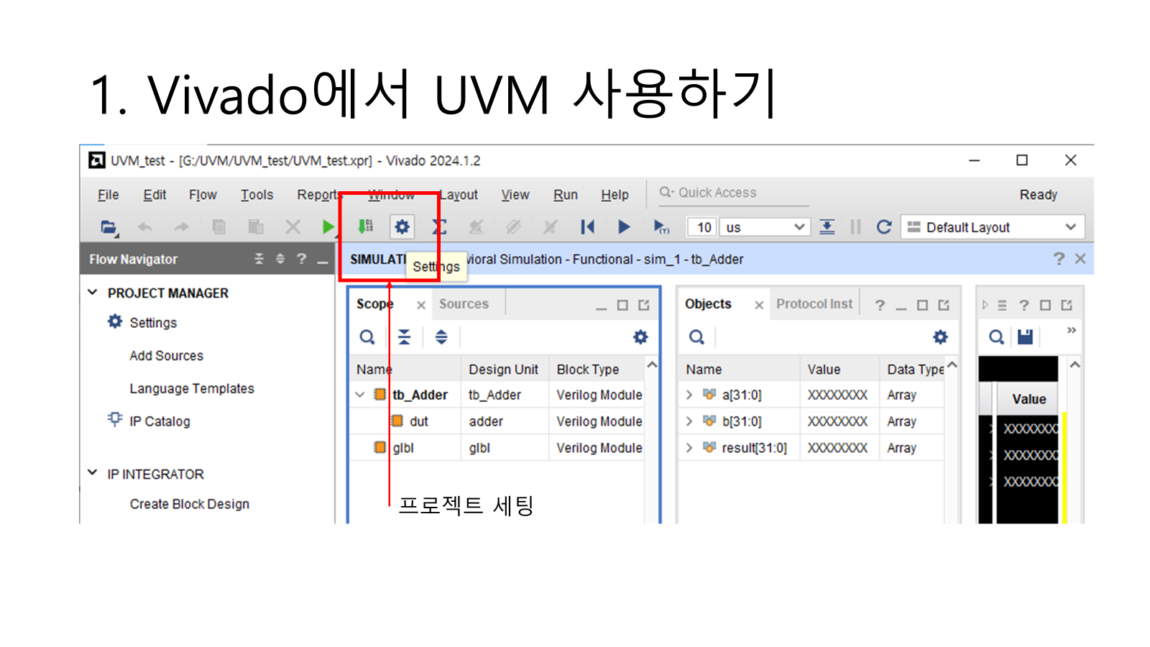Image resolution: width=1150 pixels, height=647 pixels.
Task: Open the Default Layout dropdown
Action: [x=993, y=227]
